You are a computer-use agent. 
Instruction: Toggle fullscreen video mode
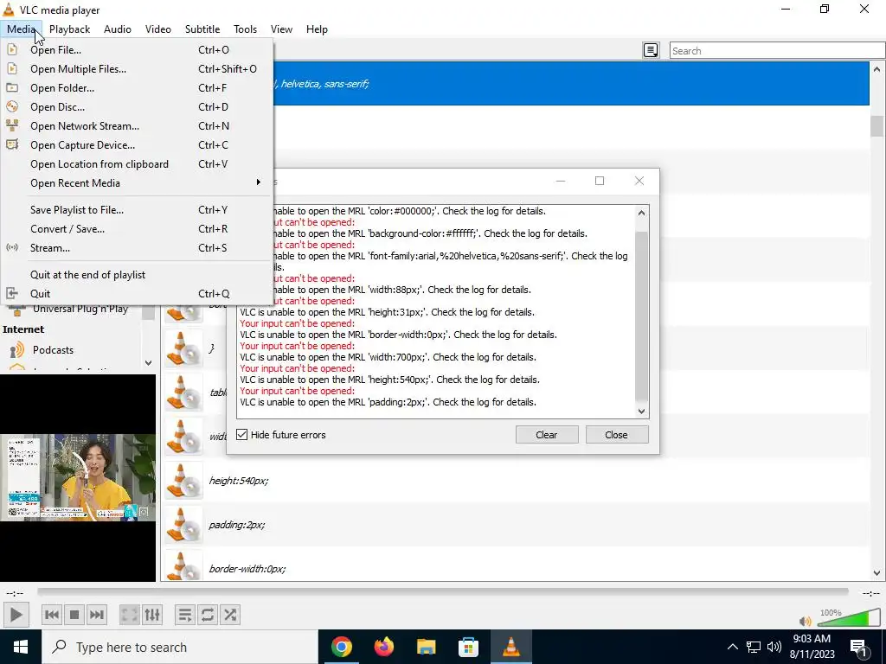130,615
